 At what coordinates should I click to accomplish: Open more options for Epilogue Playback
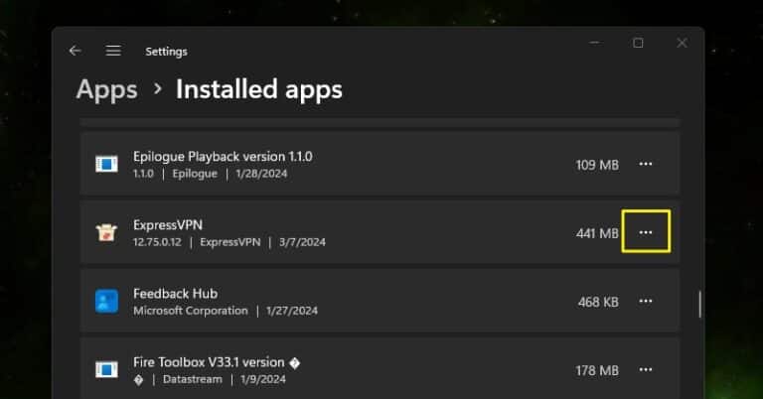(x=646, y=164)
